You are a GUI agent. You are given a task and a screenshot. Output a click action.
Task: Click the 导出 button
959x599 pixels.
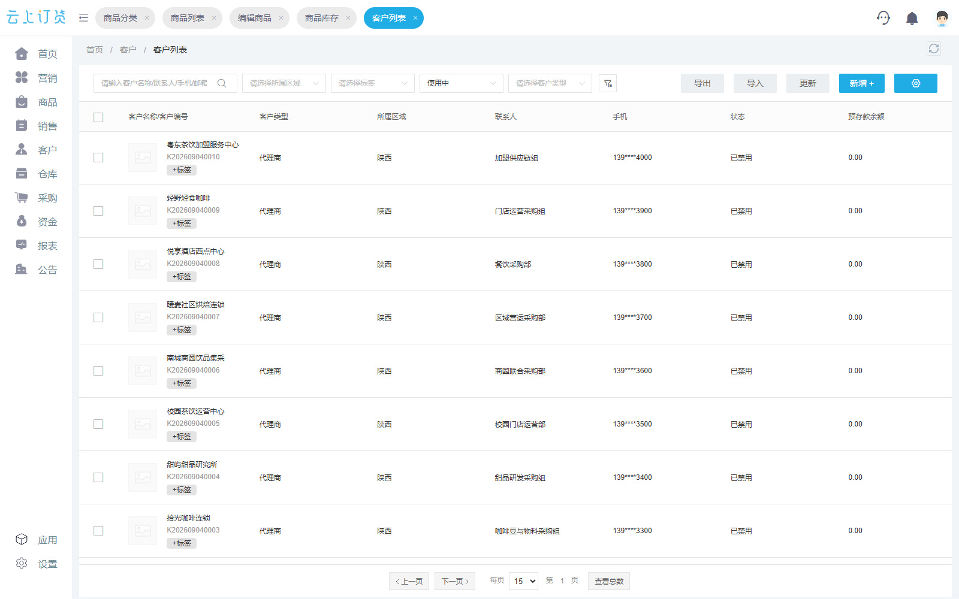(x=702, y=83)
